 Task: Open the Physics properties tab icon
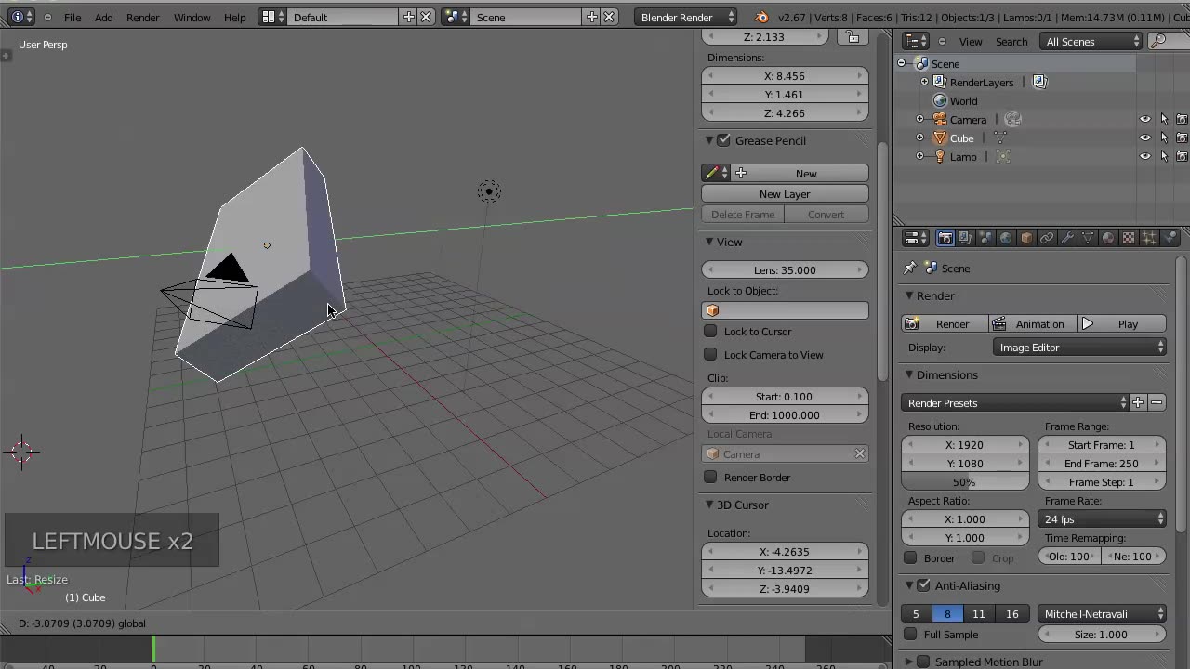[x=1170, y=239]
